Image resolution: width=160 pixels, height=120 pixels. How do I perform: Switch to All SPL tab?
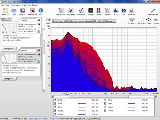coord(66,21)
